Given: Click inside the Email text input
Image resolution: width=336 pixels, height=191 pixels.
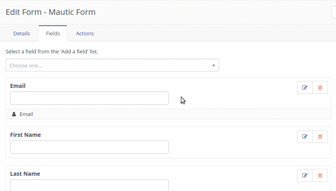Looking at the screenshot, I should coord(89,98).
